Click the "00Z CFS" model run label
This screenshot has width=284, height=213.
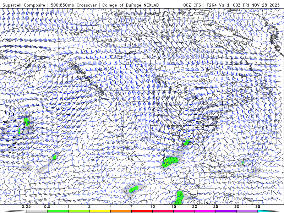click(x=192, y=5)
